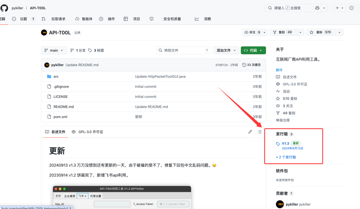Open the 添加文件 dropdown
Image resolution: width=360 pixels, height=209 pixels.
click(x=226, y=50)
